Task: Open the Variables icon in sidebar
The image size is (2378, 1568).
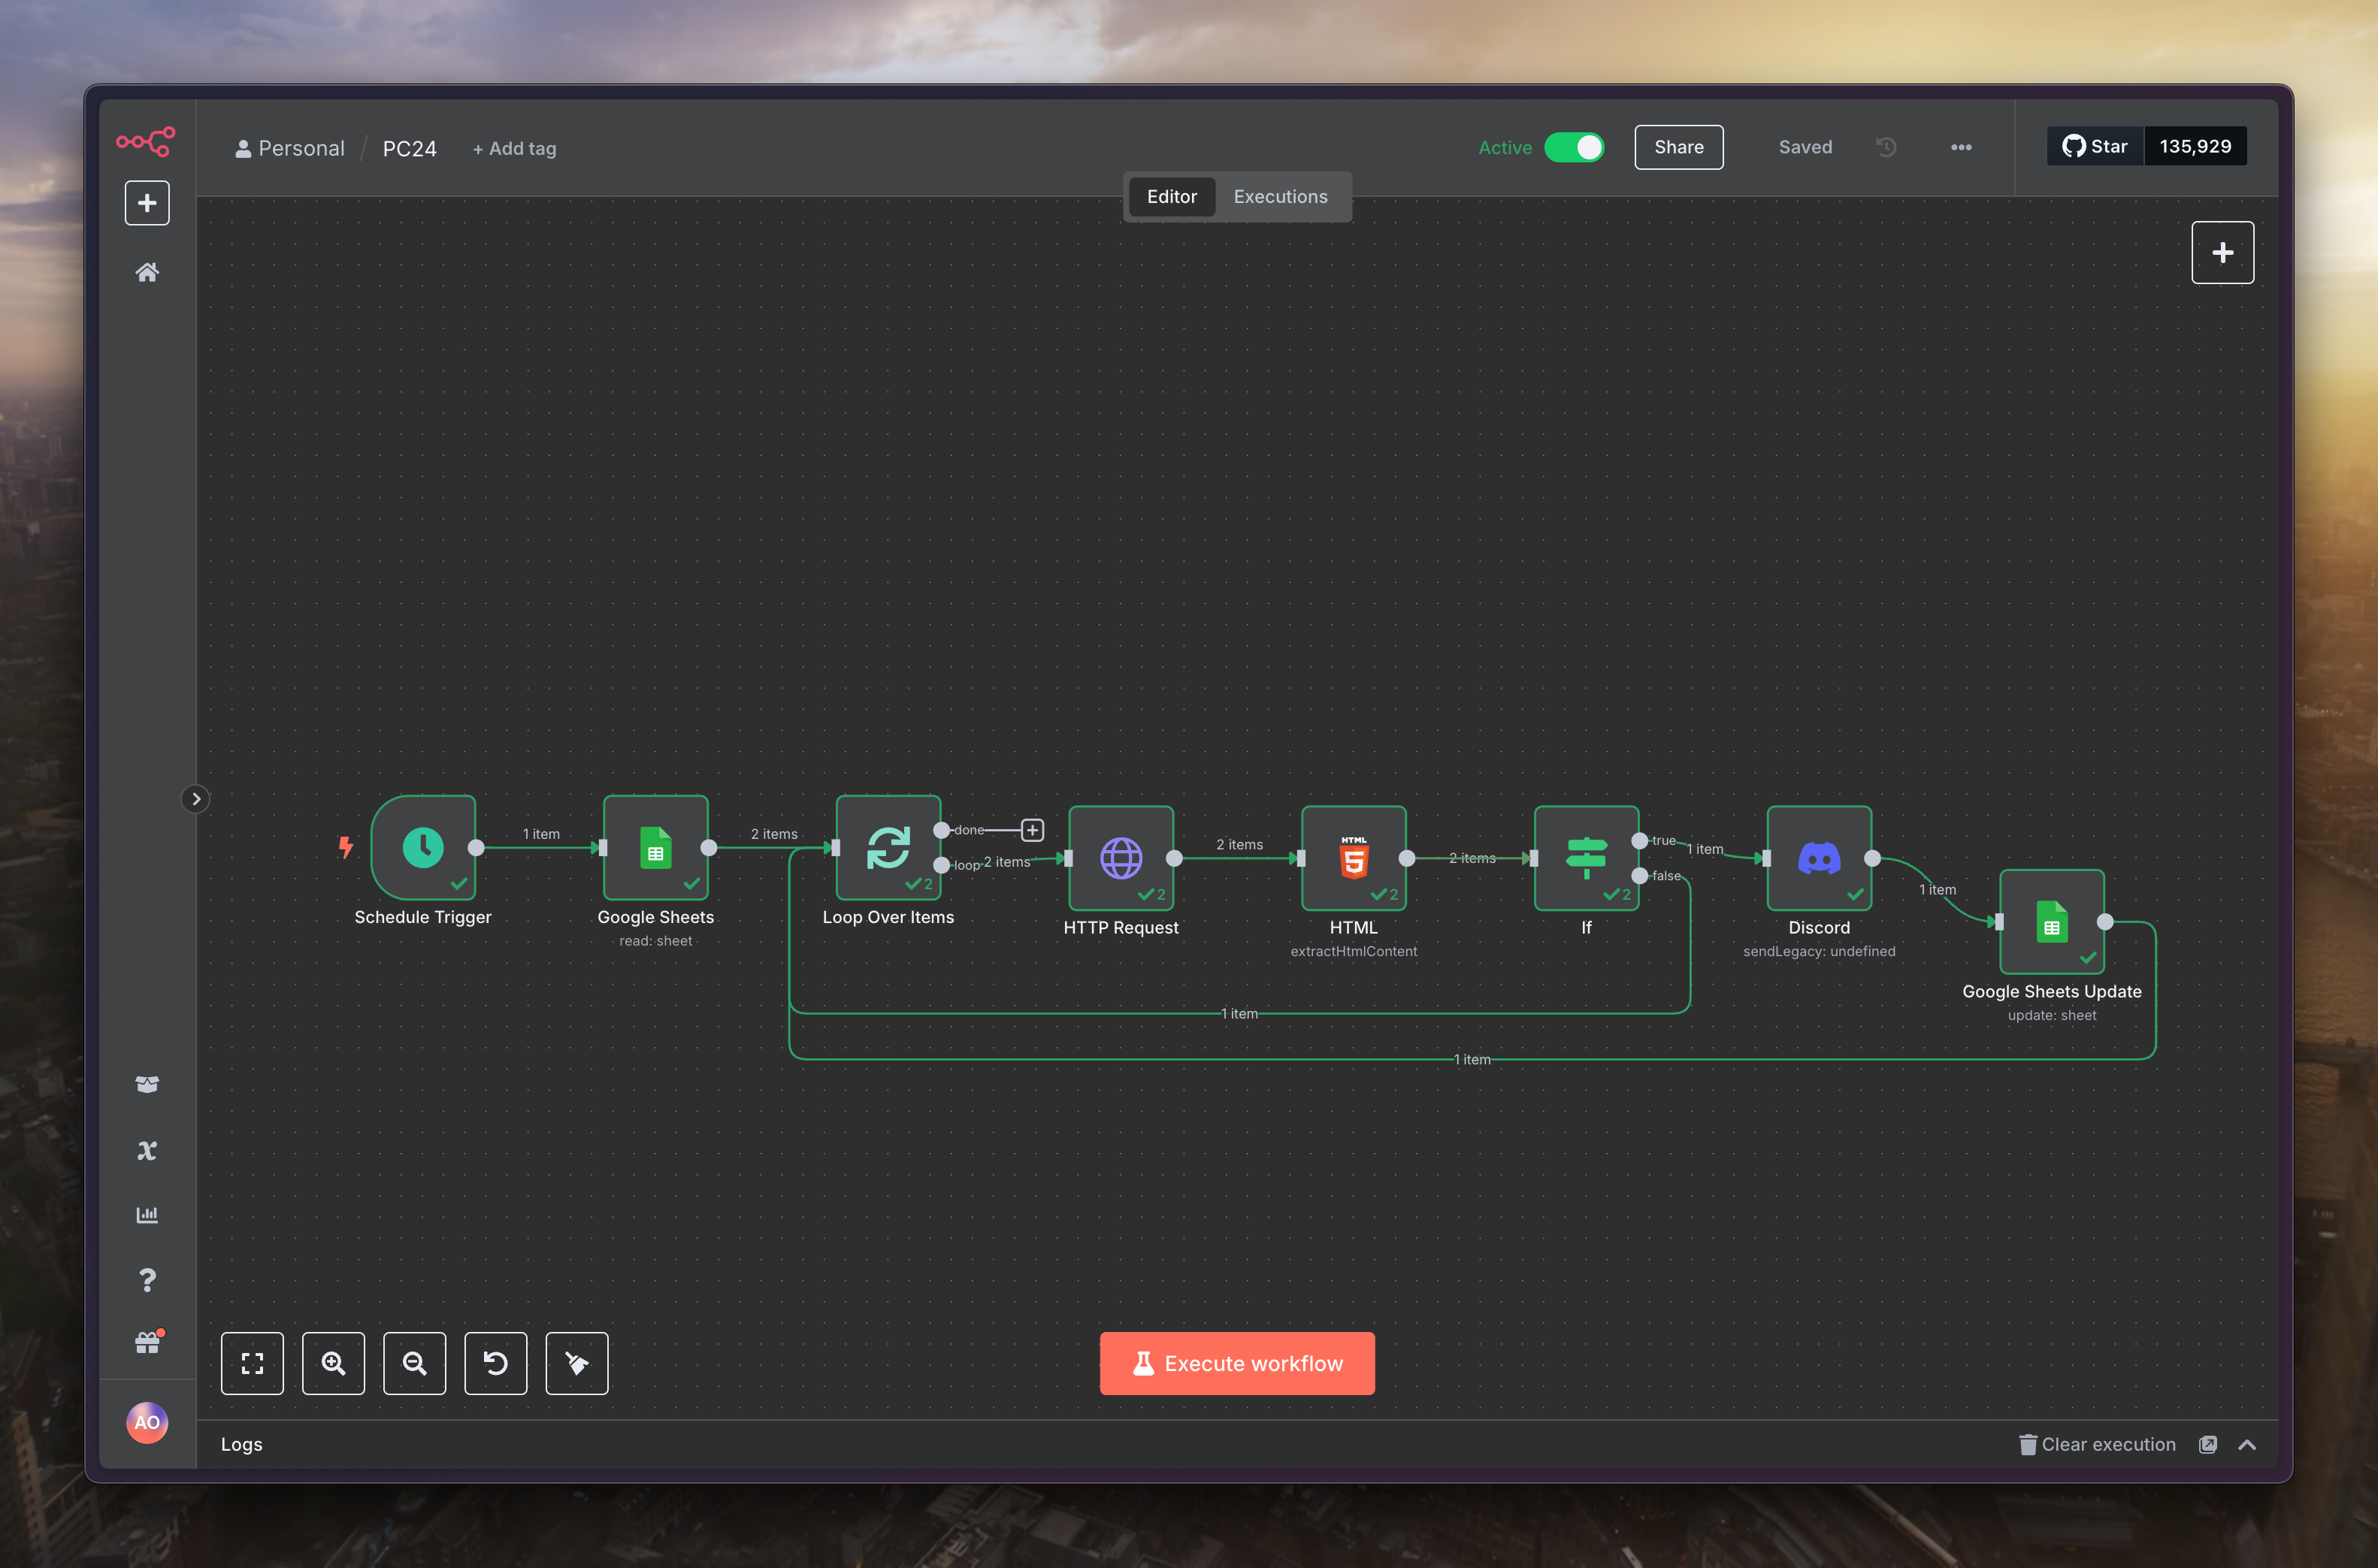Action: tap(147, 1150)
